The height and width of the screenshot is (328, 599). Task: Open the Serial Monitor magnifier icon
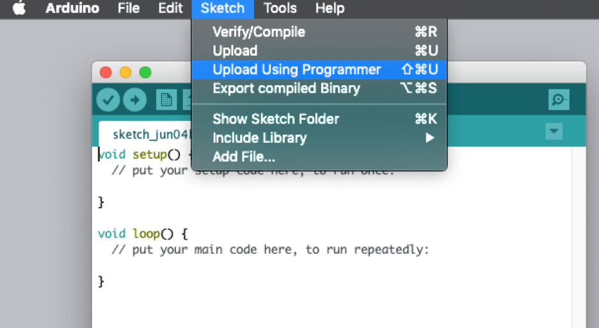pos(559,100)
